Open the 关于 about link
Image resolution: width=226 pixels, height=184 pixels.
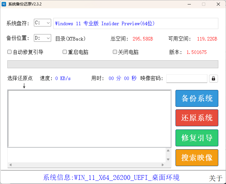[215, 178]
